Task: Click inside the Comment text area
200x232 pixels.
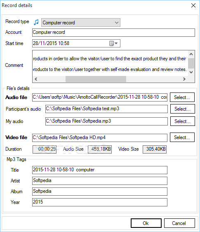Action: [110, 64]
